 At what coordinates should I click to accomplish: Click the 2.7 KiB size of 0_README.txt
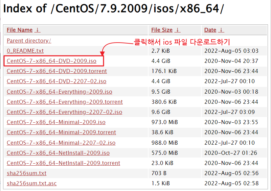point(161,51)
